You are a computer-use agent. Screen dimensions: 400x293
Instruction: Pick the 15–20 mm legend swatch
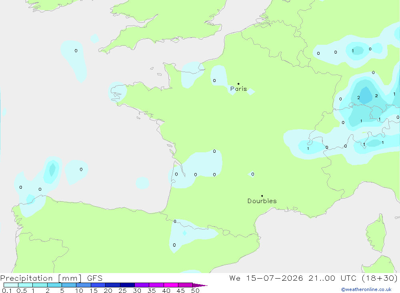pos(98,285)
